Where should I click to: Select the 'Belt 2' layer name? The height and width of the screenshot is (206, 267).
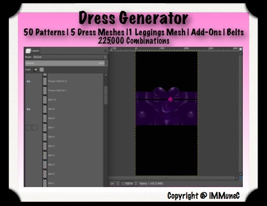point(52,174)
